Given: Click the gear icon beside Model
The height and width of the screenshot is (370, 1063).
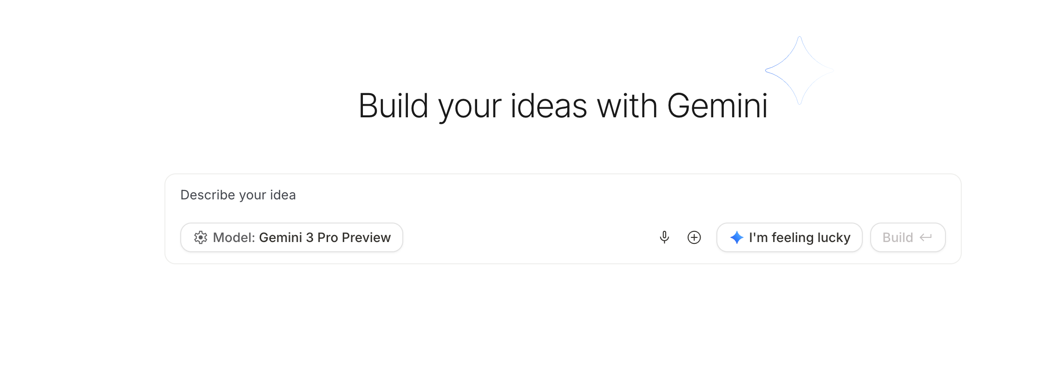Looking at the screenshot, I should tap(201, 237).
